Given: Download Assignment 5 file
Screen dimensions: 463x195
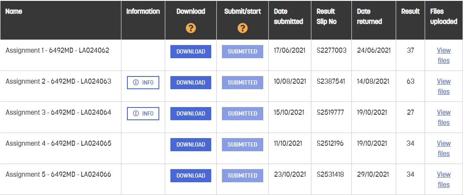Looking at the screenshot, I should (x=191, y=175).
